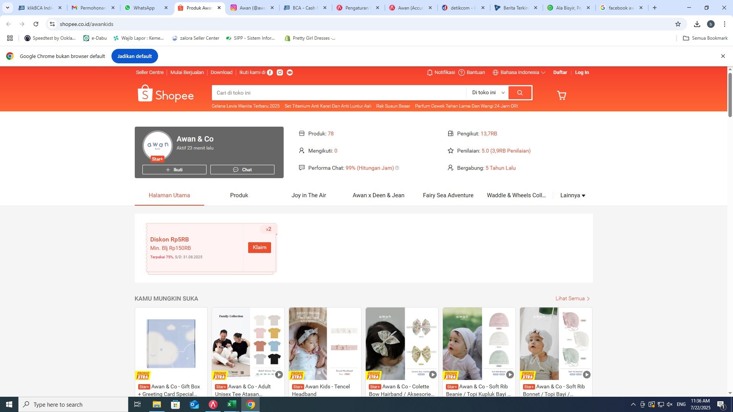Viewport: 733px width, 412px height.
Task: Click the Shopee logo
Action: 166,94
